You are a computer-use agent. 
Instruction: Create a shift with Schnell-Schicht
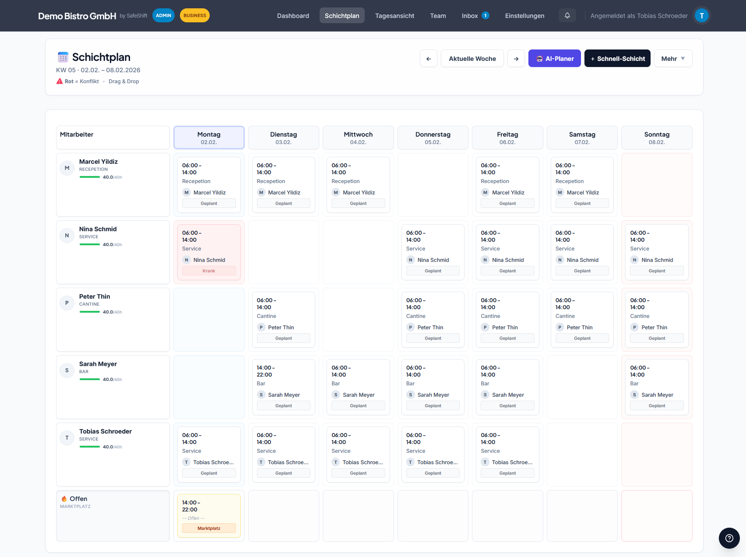click(617, 58)
